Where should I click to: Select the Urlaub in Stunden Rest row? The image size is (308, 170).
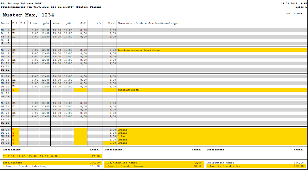point(255,166)
